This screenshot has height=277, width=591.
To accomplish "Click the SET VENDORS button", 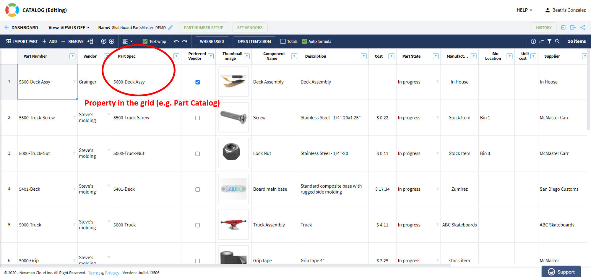I will coord(250,27).
